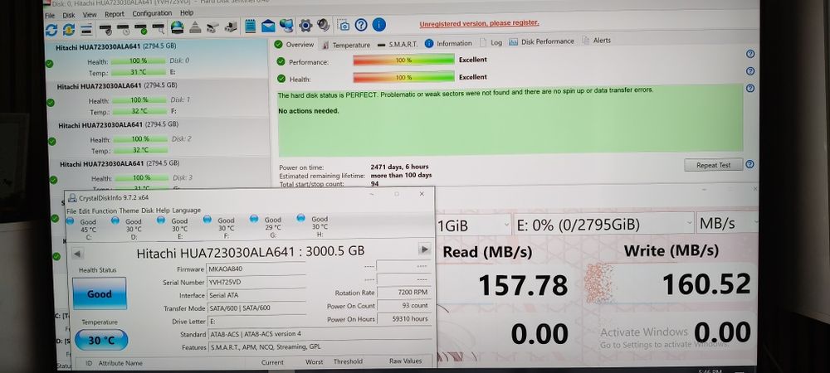The width and height of the screenshot is (830, 373).
Task: Switch to the Information tab
Action: [x=448, y=43]
